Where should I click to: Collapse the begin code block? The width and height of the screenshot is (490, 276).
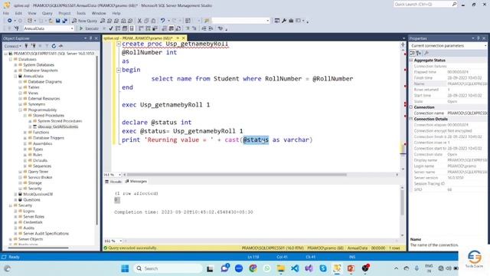[x=119, y=70]
